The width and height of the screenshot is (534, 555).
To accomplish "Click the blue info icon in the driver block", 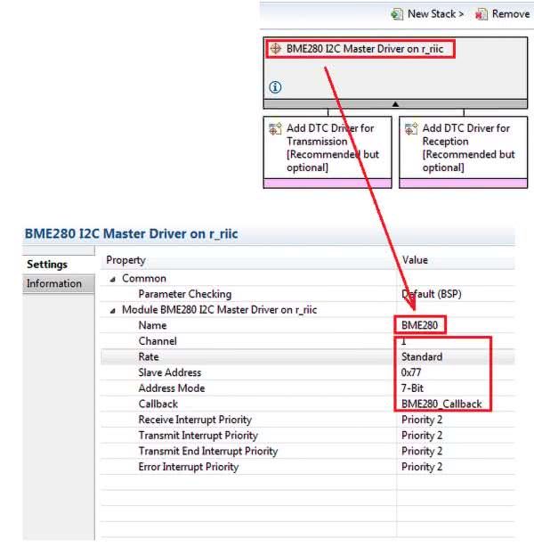I will click(x=275, y=87).
